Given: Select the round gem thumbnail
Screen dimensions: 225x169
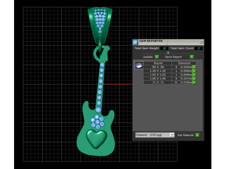Looking at the screenshot, I should tap(139, 65).
